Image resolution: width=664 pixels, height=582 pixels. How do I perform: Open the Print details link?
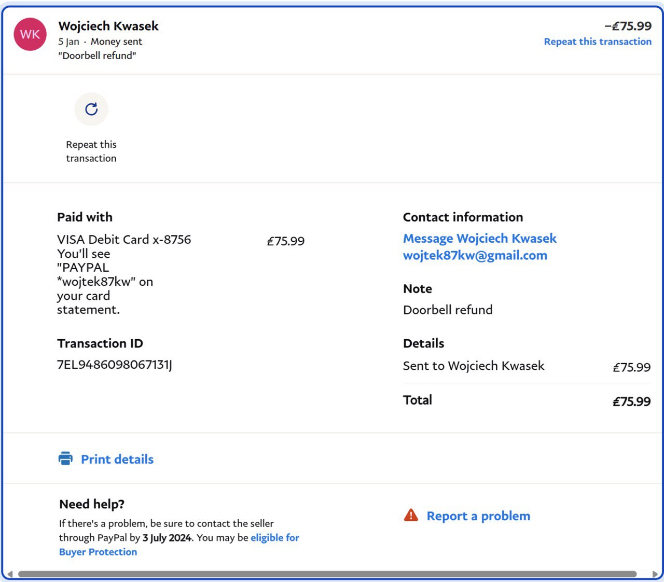click(117, 459)
